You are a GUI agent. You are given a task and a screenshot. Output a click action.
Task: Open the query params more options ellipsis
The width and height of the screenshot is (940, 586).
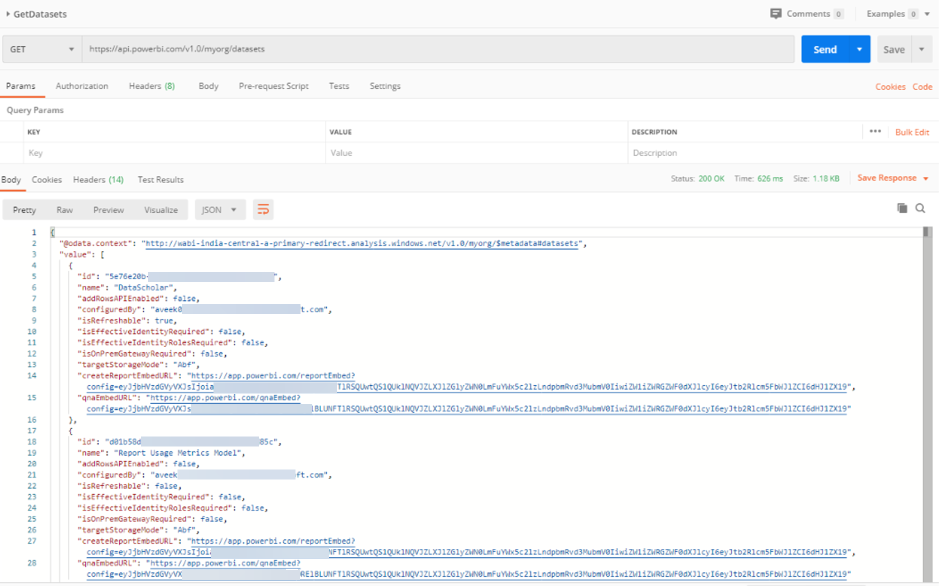tap(875, 131)
